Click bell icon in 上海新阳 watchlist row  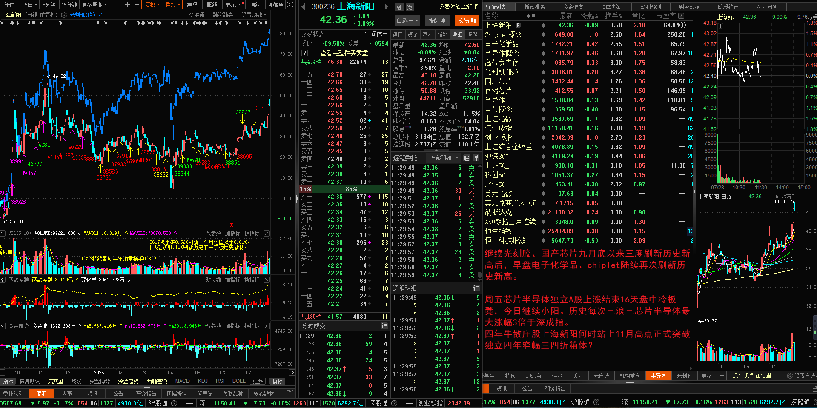543,26
